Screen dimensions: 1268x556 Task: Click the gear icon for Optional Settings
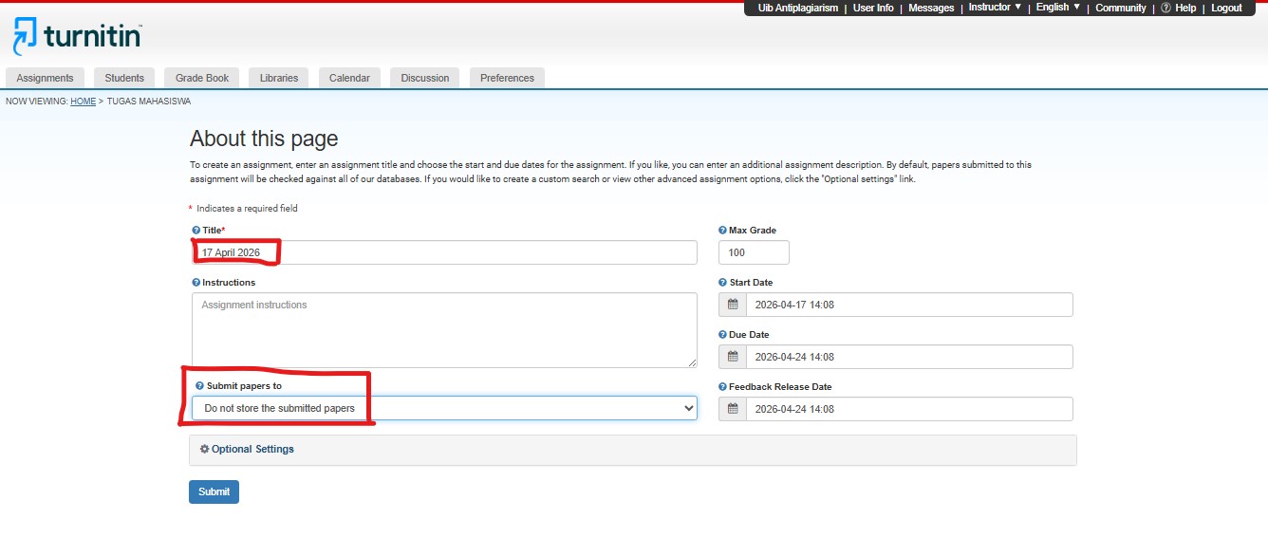pos(204,450)
